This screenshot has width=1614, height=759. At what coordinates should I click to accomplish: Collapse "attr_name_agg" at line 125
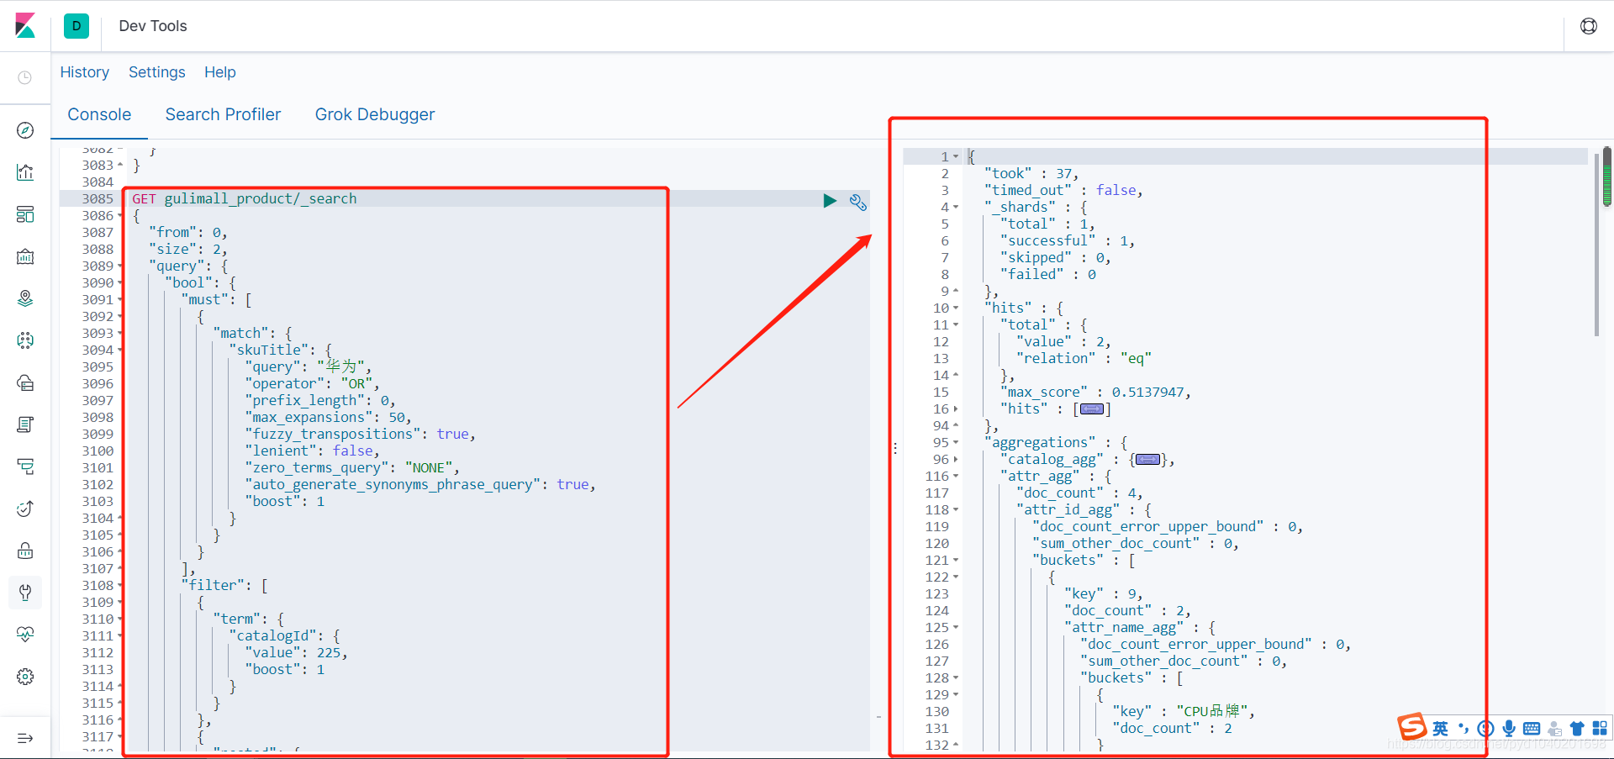point(956,628)
